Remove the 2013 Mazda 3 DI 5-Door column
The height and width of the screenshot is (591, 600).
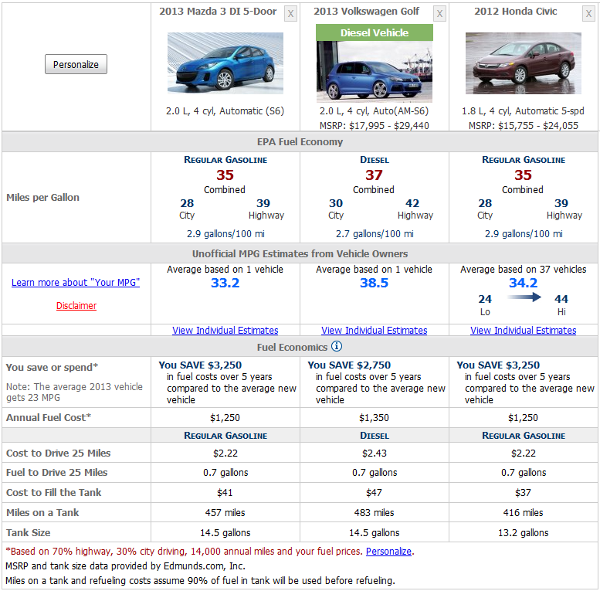tap(290, 14)
